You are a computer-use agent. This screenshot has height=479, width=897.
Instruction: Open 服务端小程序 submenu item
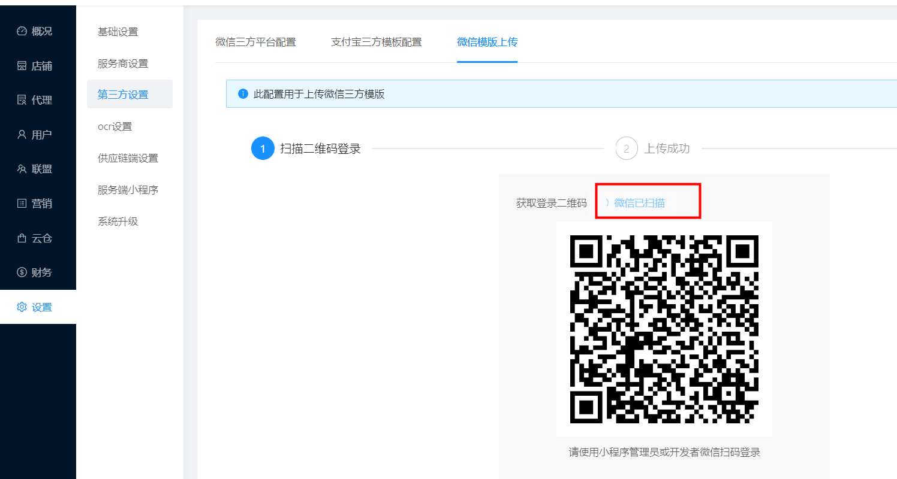(x=130, y=190)
